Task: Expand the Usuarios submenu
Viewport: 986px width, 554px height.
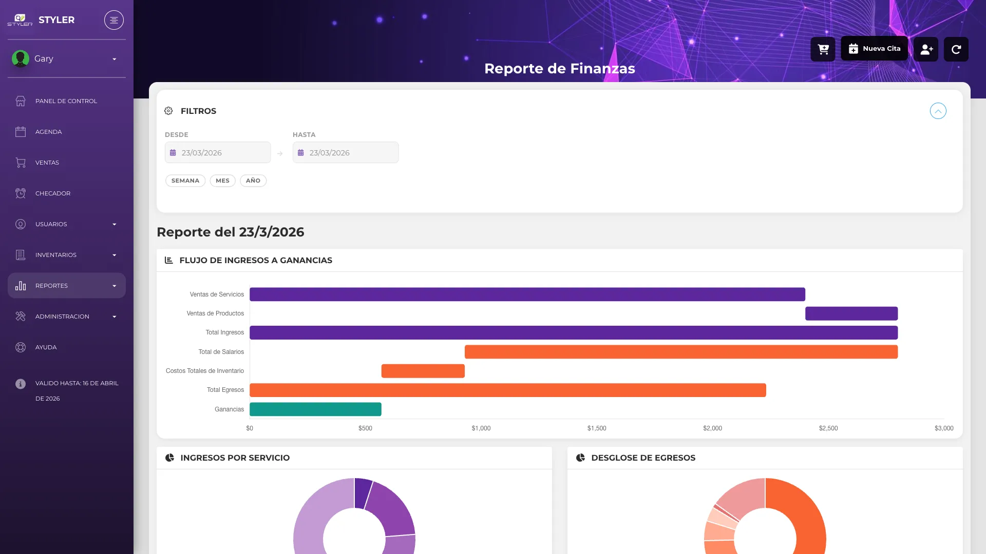Action: click(x=67, y=224)
